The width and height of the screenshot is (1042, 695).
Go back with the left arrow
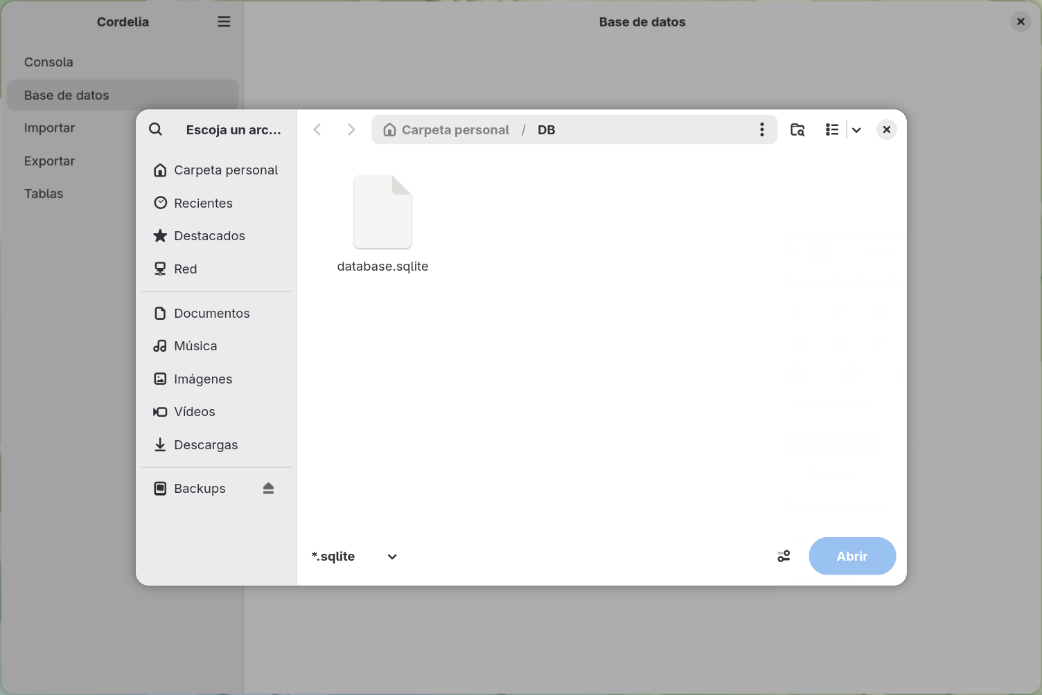pyautogui.click(x=317, y=129)
